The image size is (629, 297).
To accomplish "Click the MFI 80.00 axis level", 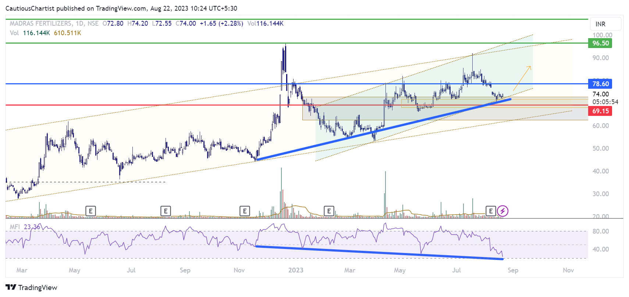I will click(x=601, y=231).
